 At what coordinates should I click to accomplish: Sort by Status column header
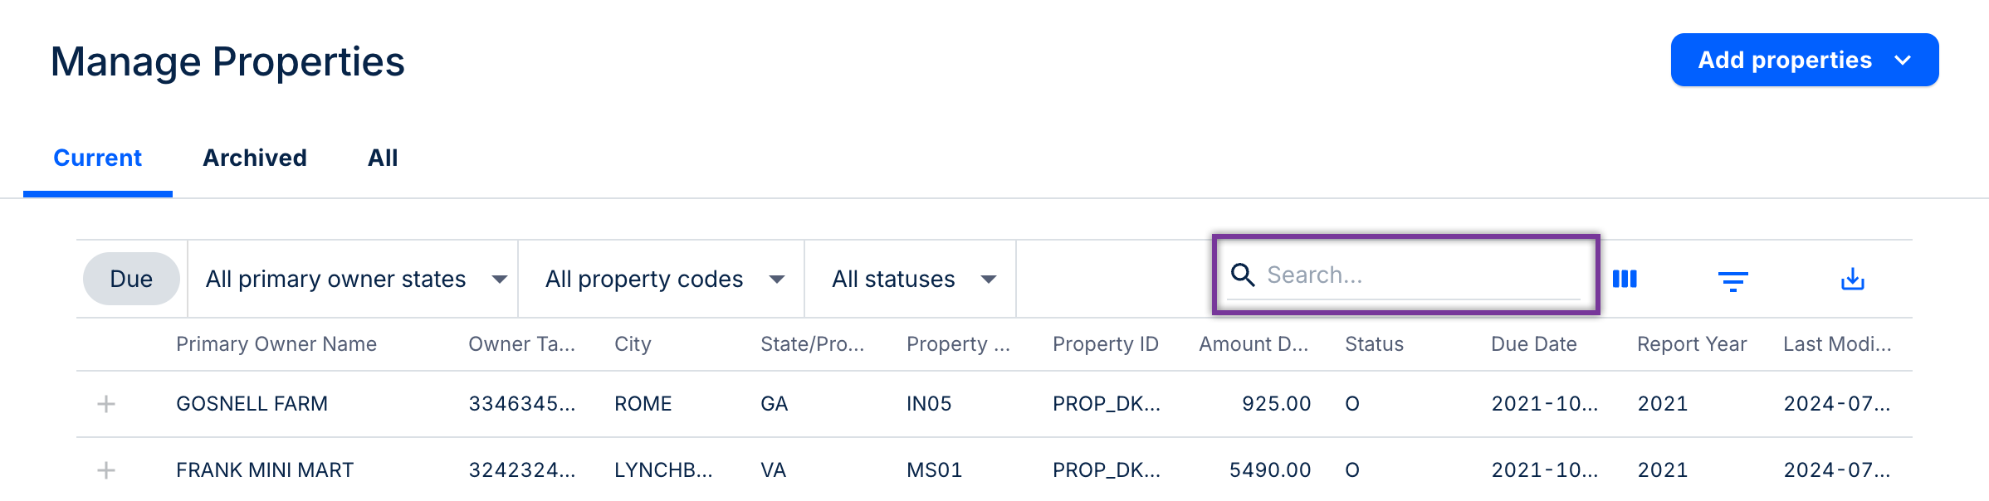click(1374, 344)
